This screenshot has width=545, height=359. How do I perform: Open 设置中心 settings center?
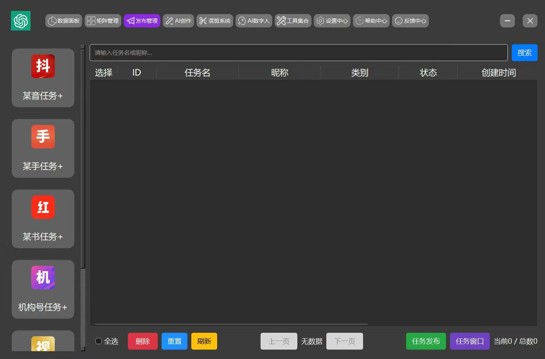click(332, 21)
